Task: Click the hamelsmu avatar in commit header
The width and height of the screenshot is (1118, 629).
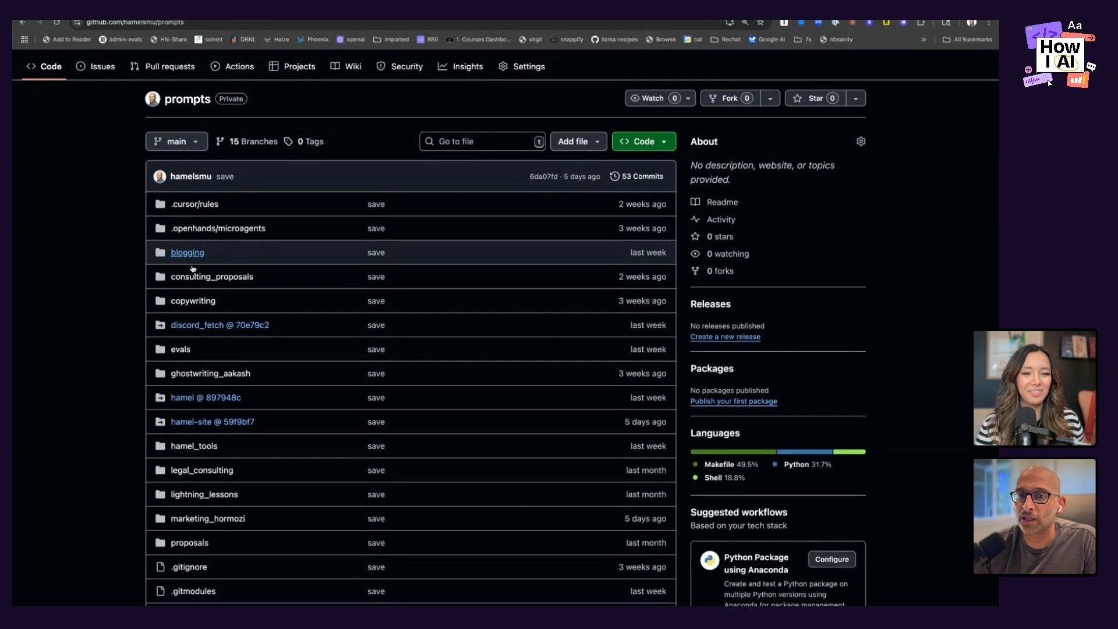Action: tap(160, 176)
